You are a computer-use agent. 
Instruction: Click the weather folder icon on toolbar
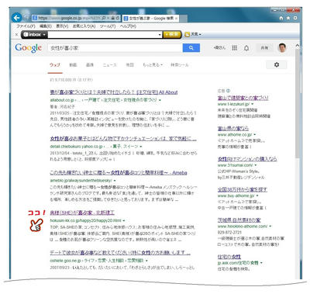click(x=187, y=34)
